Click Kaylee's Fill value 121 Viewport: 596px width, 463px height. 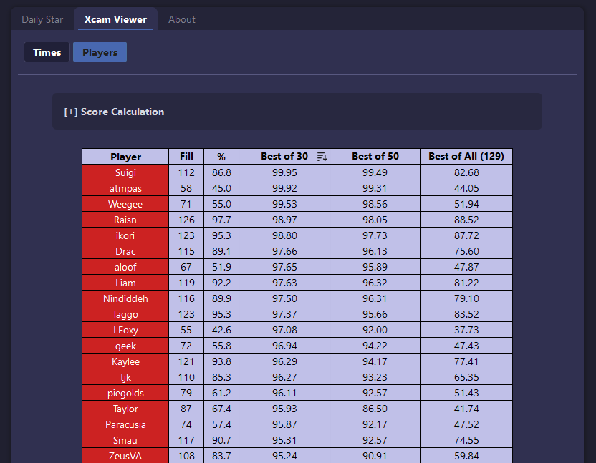click(x=186, y=361)
